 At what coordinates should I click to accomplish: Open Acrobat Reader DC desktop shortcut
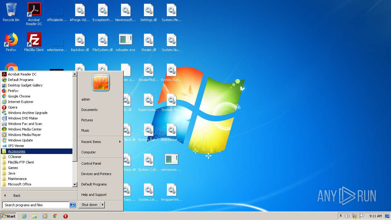pos(34,14)
